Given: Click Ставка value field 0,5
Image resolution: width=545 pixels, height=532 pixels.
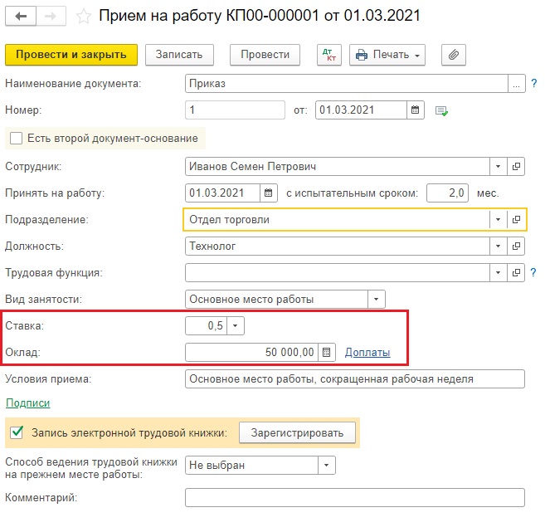Looking at the screenshot, I should [206, 326].
